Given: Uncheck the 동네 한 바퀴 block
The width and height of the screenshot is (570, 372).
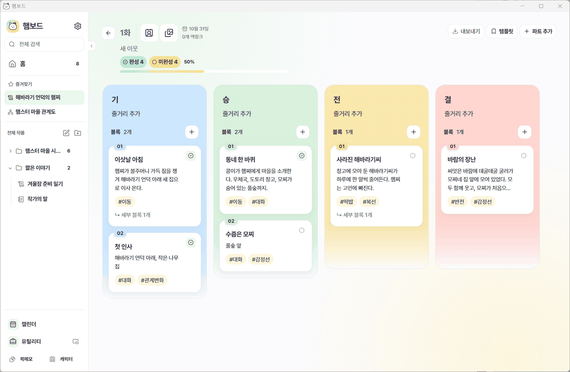Looking at the screenshot, I should click(302, 156).
